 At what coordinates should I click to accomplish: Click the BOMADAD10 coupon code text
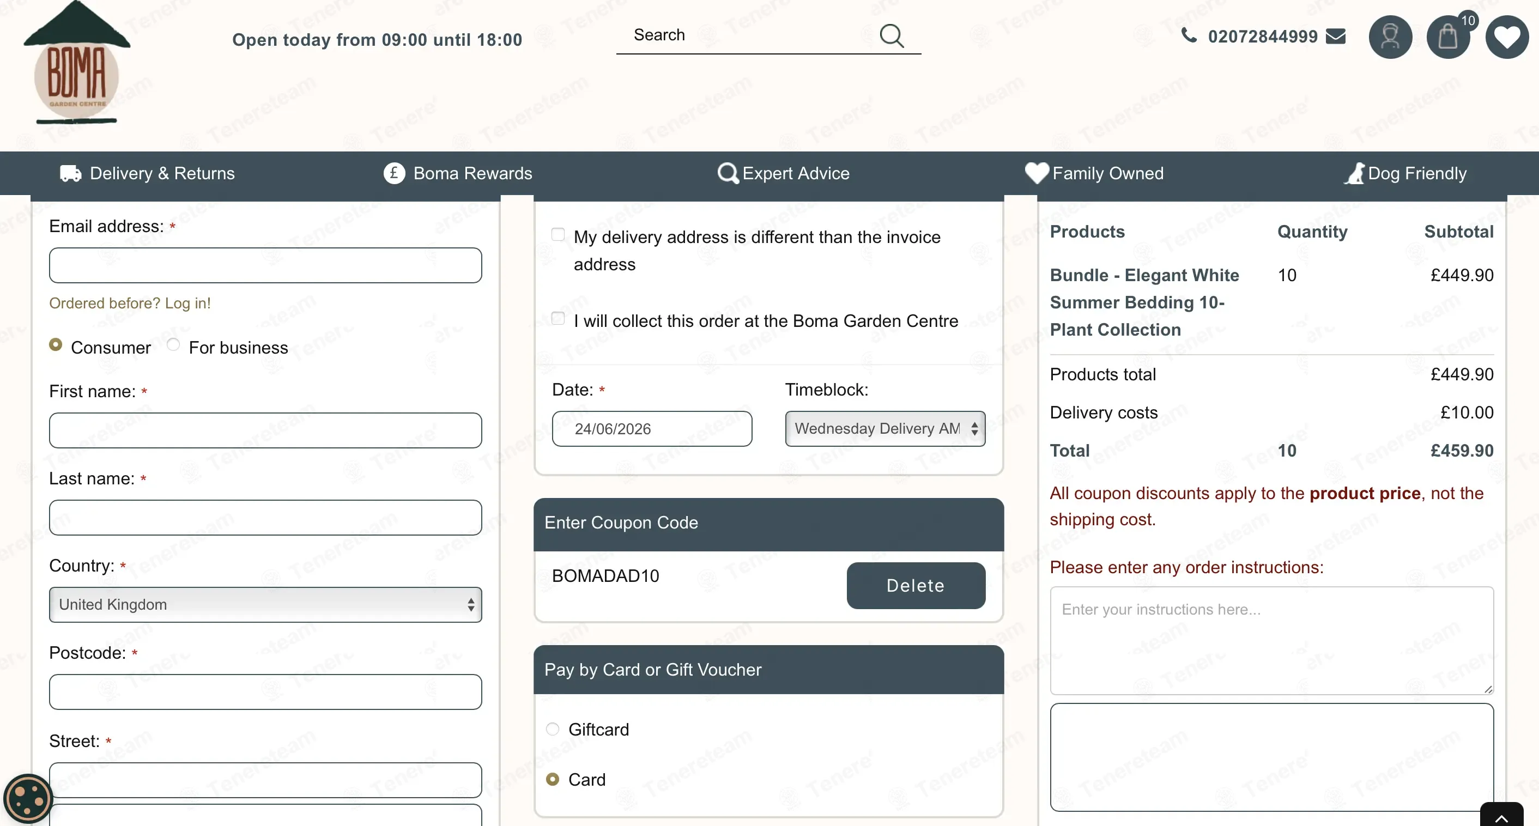pyautogui.click(x=605, y=576)
